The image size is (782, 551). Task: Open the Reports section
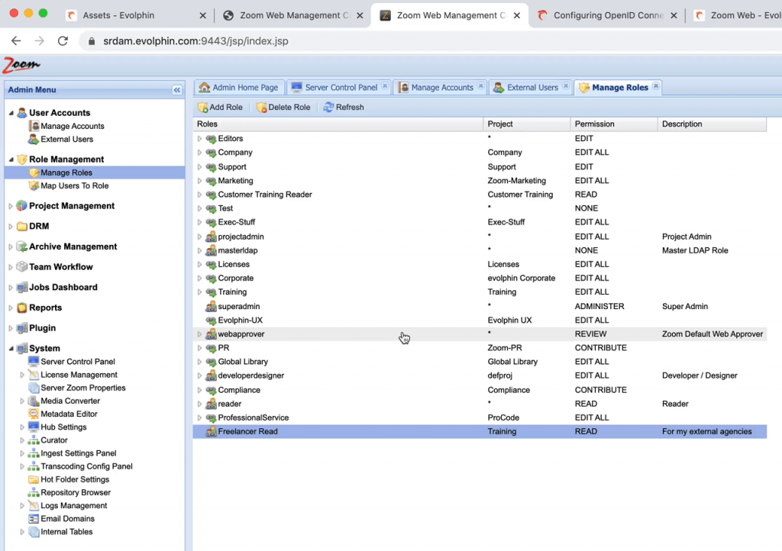(44, 308)
